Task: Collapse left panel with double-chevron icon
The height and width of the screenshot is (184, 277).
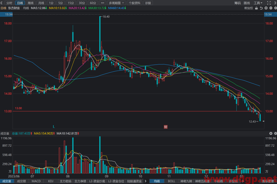Action: click(2, 3)
